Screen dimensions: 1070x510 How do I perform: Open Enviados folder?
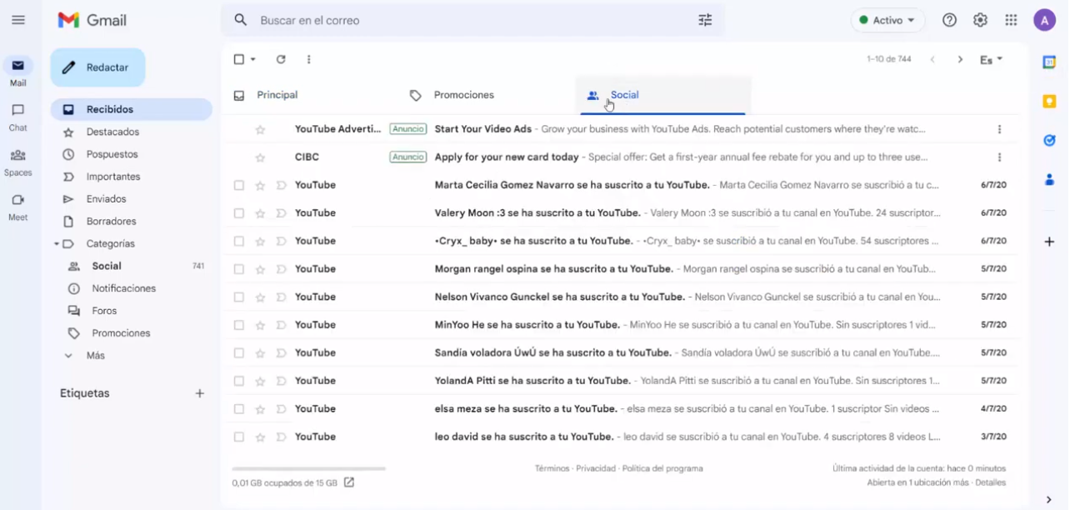click(107, 199)
